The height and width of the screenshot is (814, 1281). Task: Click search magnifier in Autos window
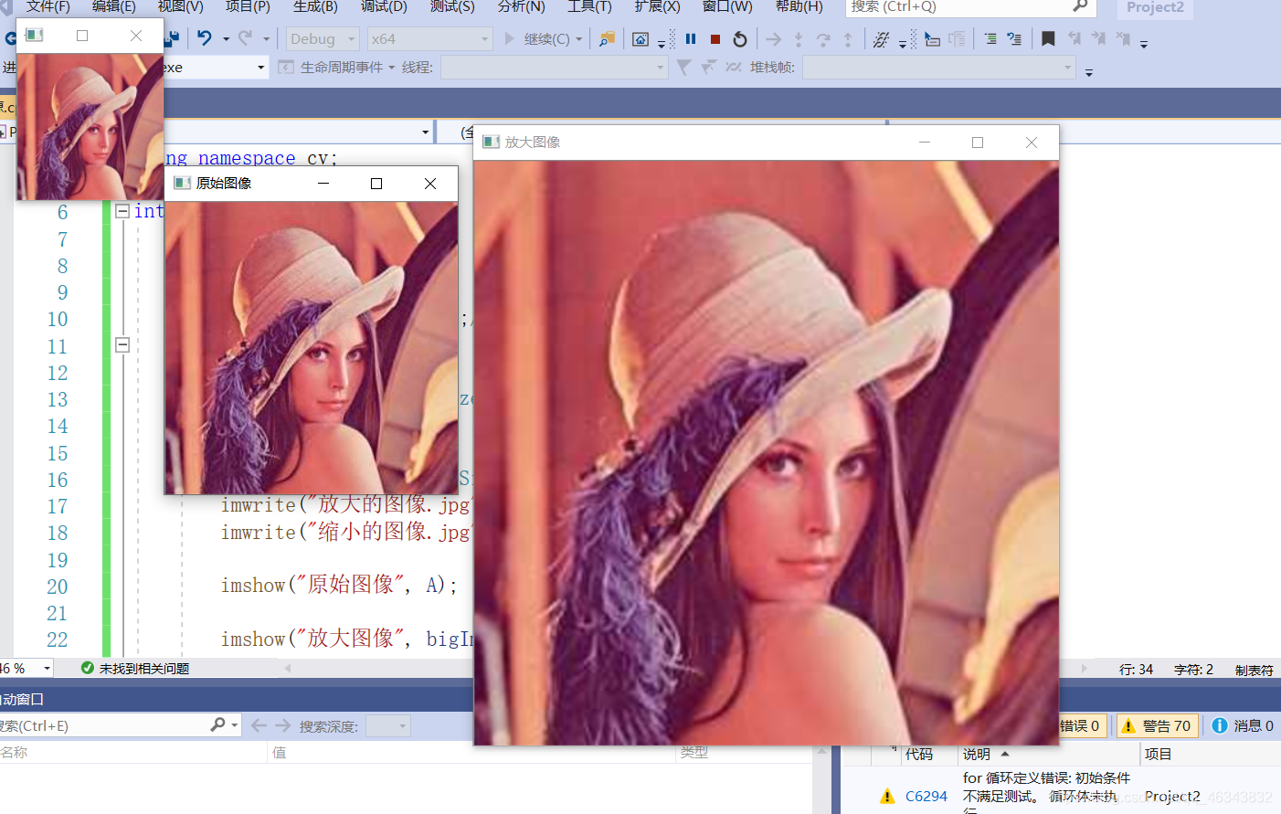[217, 724]
